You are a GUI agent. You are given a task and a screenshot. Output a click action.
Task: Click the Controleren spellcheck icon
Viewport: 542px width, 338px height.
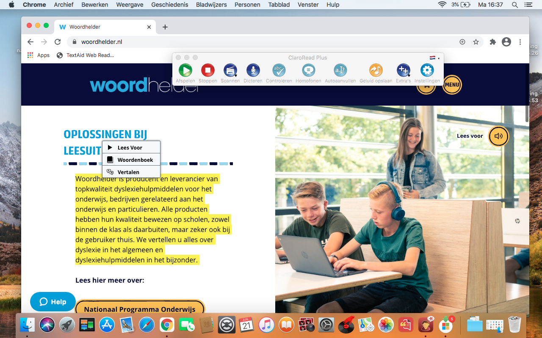[x=279, y=71]
